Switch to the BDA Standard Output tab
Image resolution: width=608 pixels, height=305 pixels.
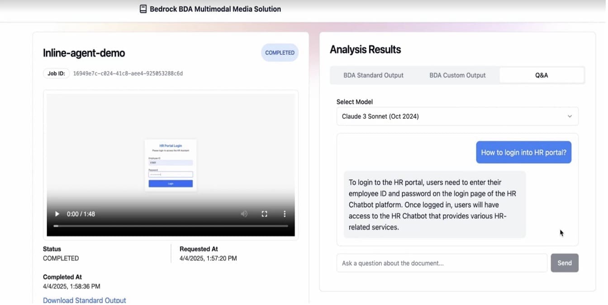[373, 75]
